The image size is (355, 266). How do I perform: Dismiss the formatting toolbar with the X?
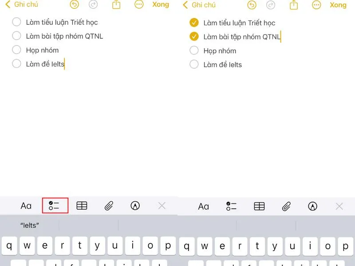(x=162, y=206)
